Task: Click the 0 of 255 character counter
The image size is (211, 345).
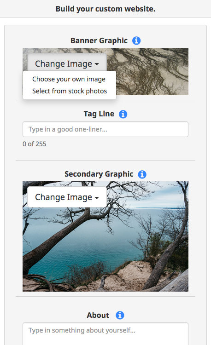Action: pyautogui.click(x=35, y=144)
